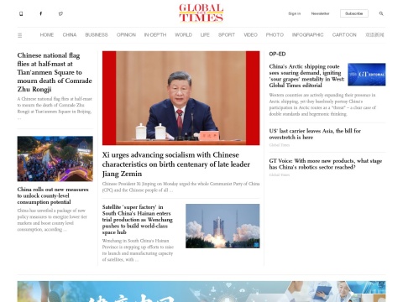This screenshot has width=403, height=302.
Task: Open the hamburger menu icon
Action: tap(20, 35)
